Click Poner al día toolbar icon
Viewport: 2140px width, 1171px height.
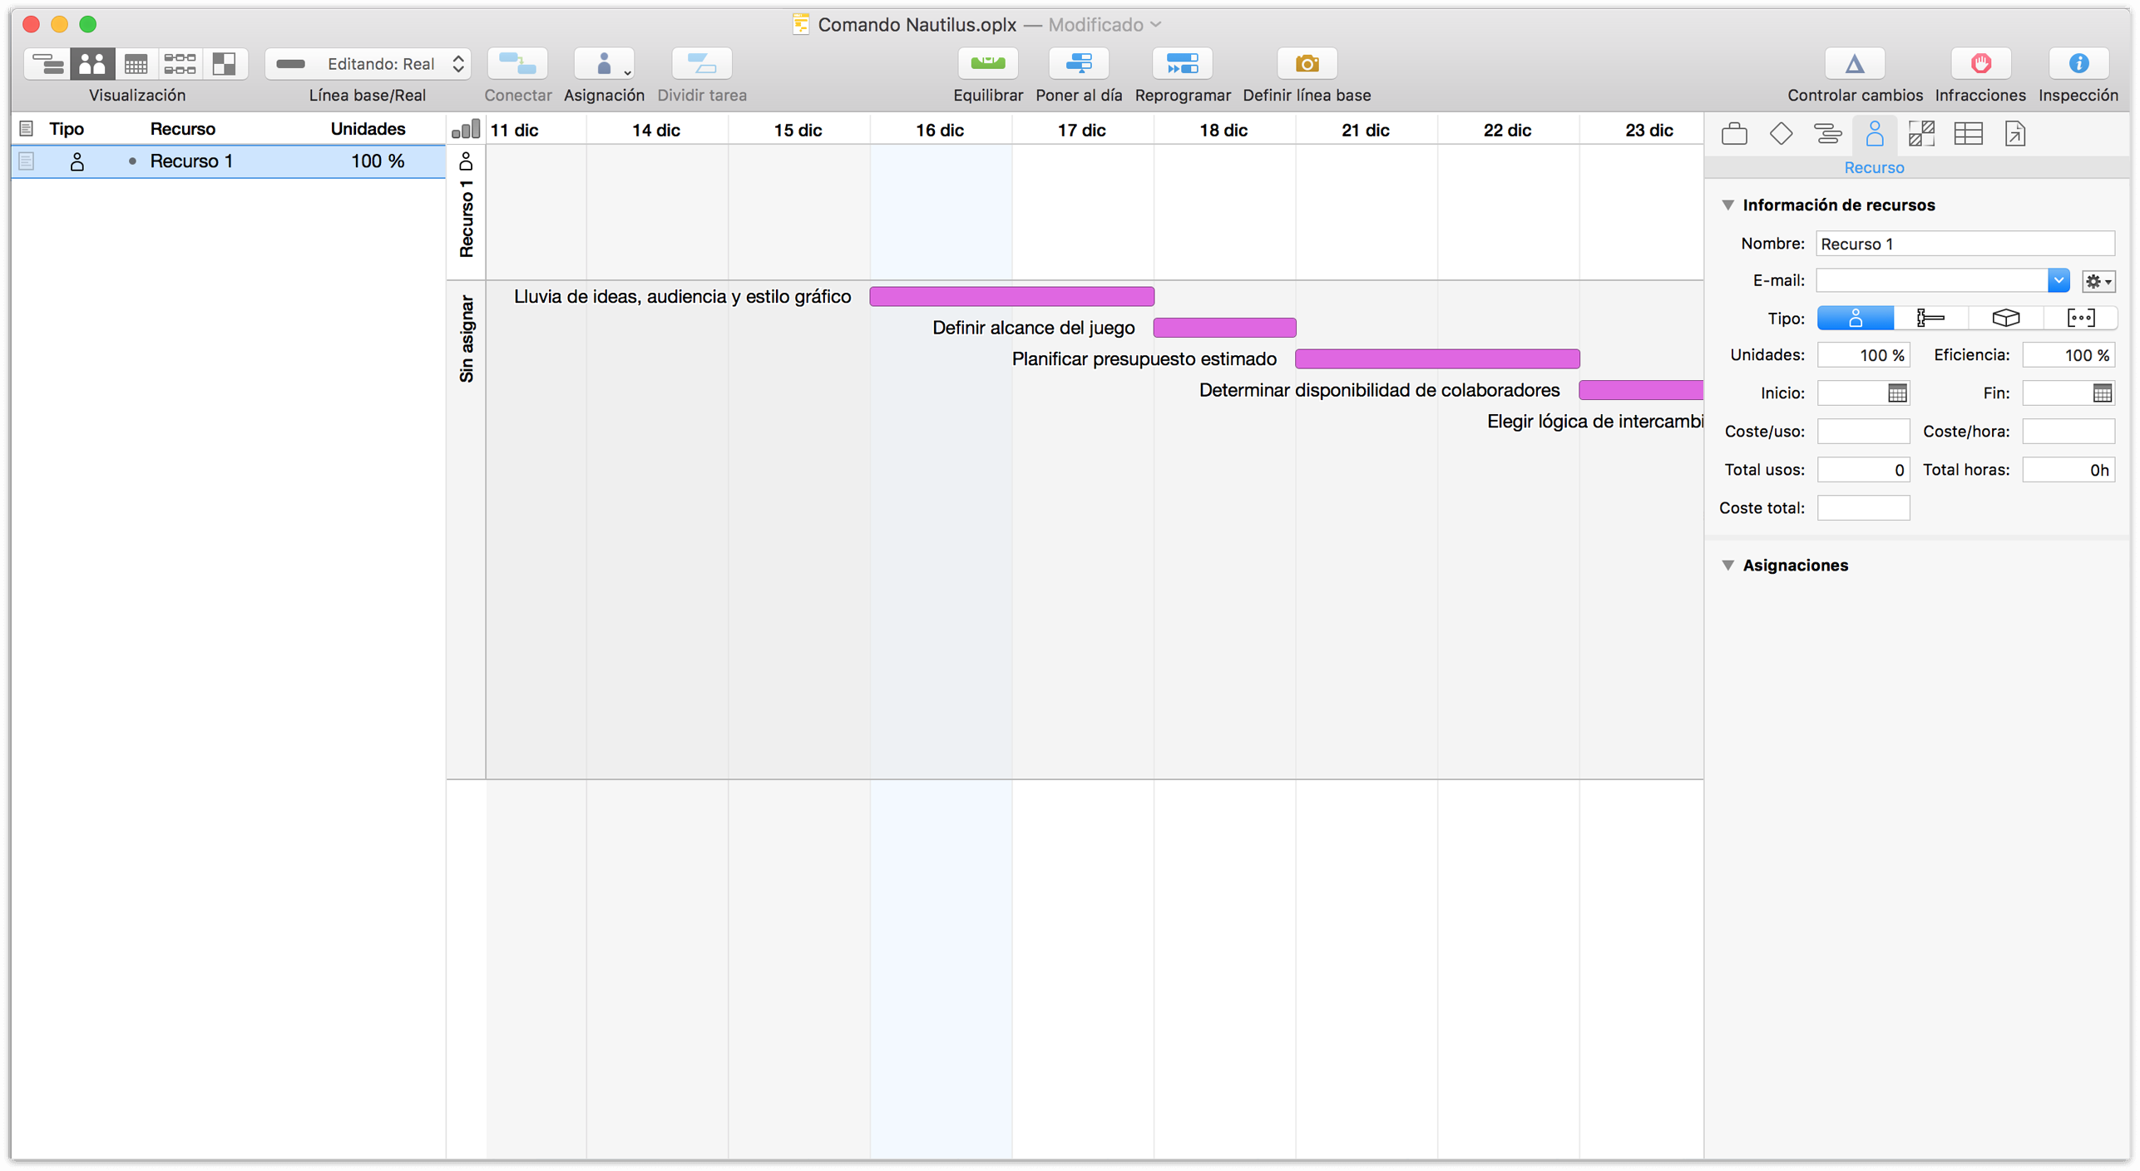click(1079, 64)
